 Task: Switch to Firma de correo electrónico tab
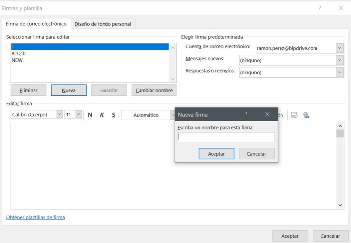[x=36, y=24]
